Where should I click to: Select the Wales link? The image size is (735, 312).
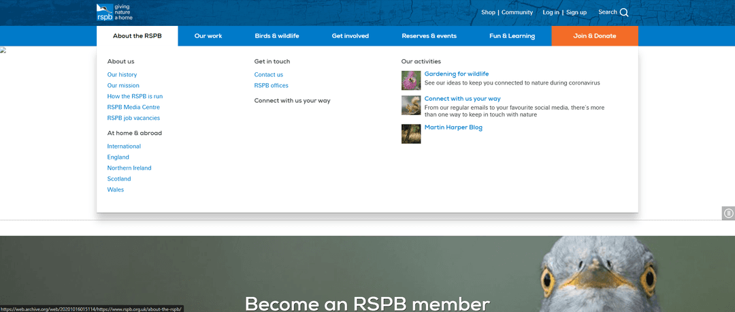coord(115,189)
